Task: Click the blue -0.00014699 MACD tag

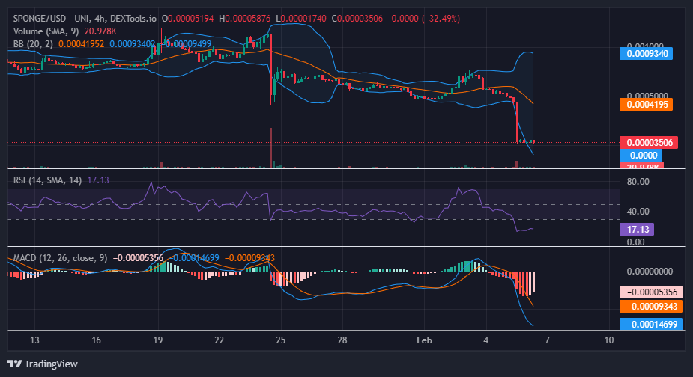Action: click(652, 325)
